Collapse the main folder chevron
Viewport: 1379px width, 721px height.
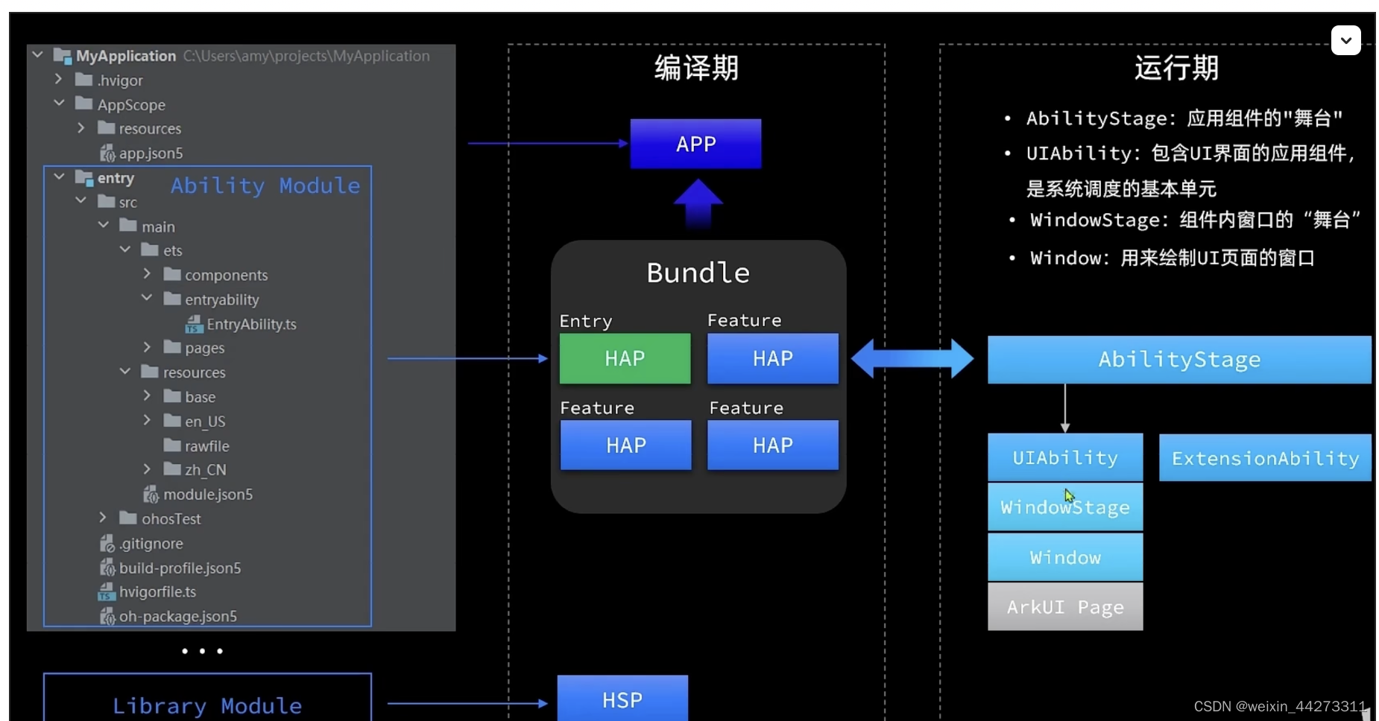pyautogui.click(x=103, y=226)
